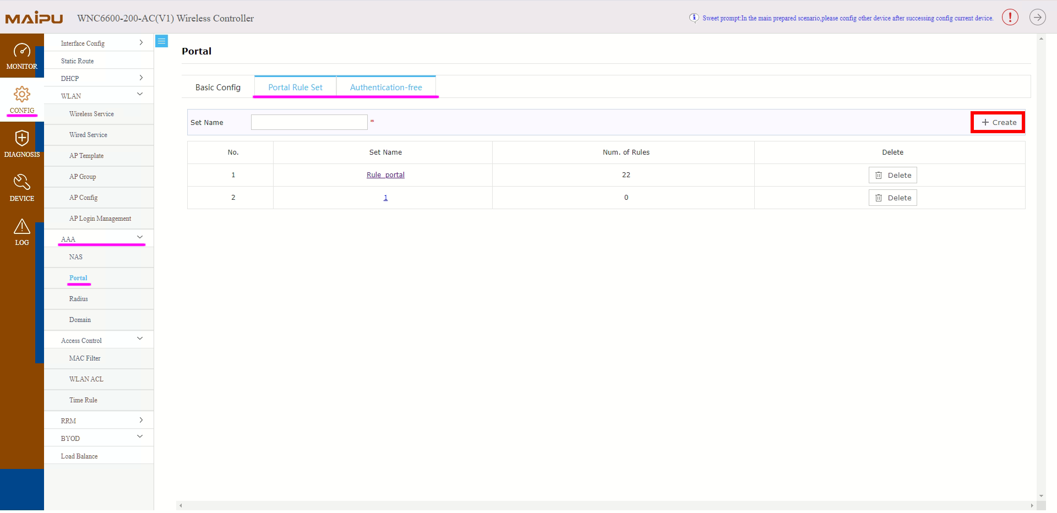Open the LOG warning triangle icon
1057x513 pixels.
coord(22,226)
